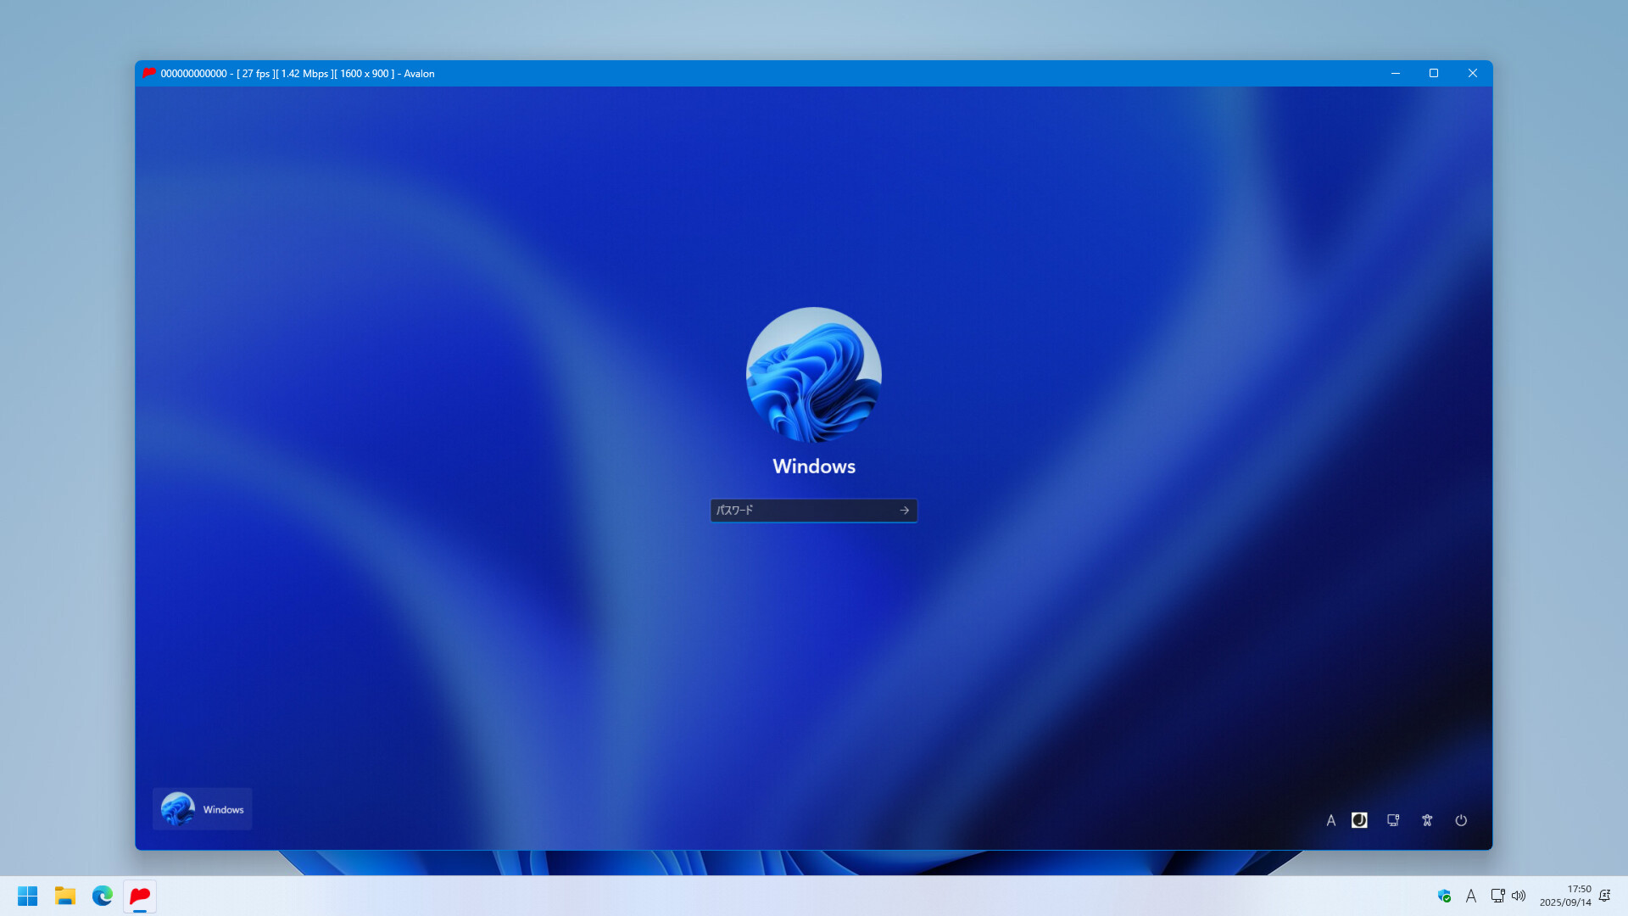This screenshot has width=1628, height=916.
Task: Click the network icon on login screen
Action: 1392,820
